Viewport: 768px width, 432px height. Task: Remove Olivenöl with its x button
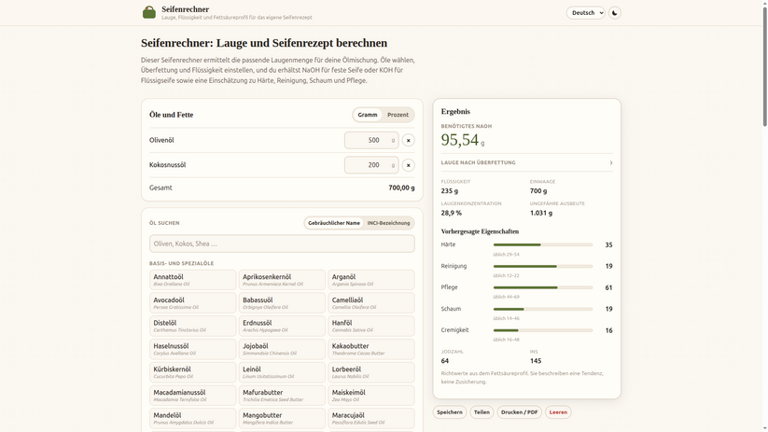click(x=408, y=140)
